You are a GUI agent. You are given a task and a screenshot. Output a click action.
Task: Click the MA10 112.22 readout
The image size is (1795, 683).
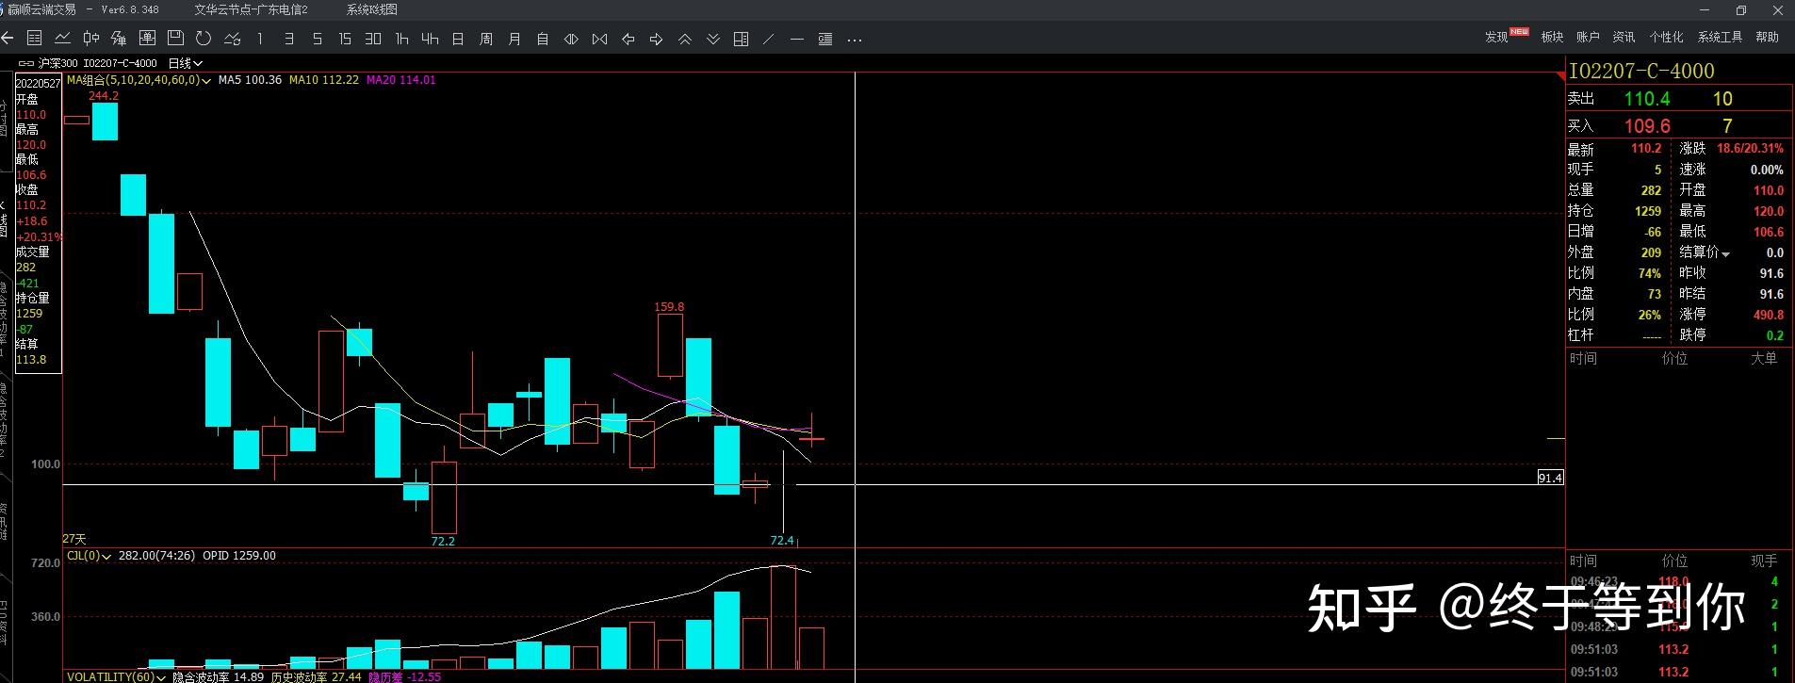(x=323, y=80)
